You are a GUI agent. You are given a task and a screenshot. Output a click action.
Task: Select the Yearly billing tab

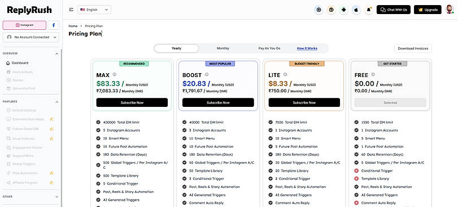tap(176, 48)
